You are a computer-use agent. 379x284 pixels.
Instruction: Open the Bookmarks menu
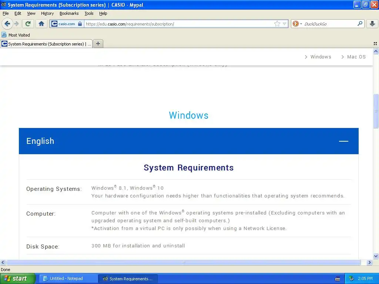(69, 13)
